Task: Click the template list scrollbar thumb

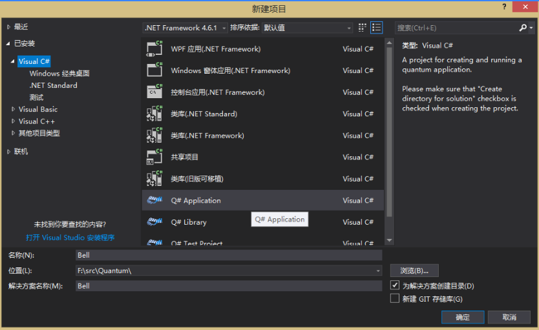Action: coord(390,132)
